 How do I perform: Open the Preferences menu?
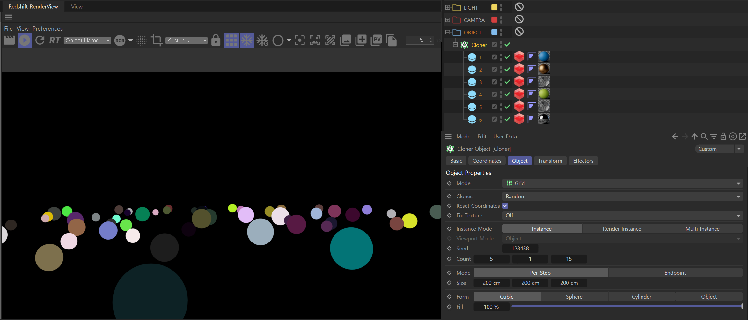tap(48, 29)
